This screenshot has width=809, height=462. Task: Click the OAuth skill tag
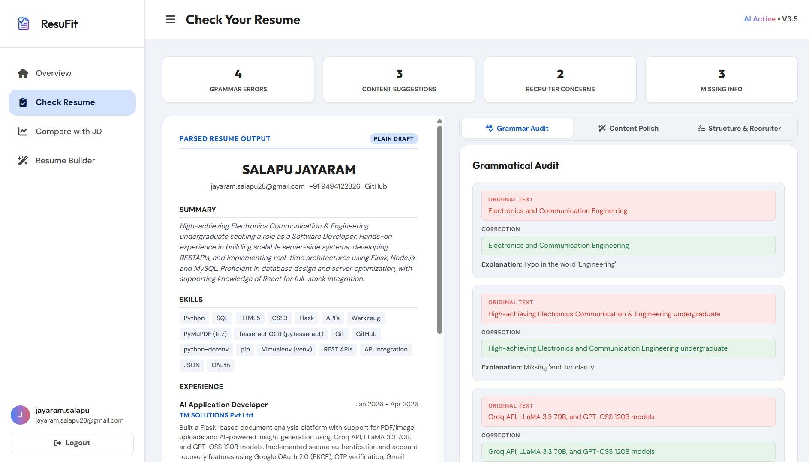(x=221, y=365)
